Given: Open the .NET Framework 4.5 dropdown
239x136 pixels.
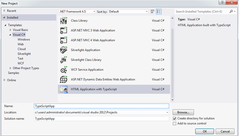Looking at the screenshot, I should 77,11.
